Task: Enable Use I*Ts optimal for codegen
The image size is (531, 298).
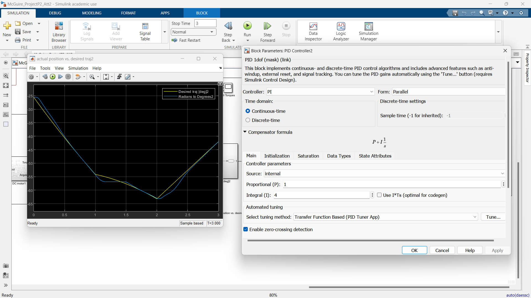Action: pos(379,195)
